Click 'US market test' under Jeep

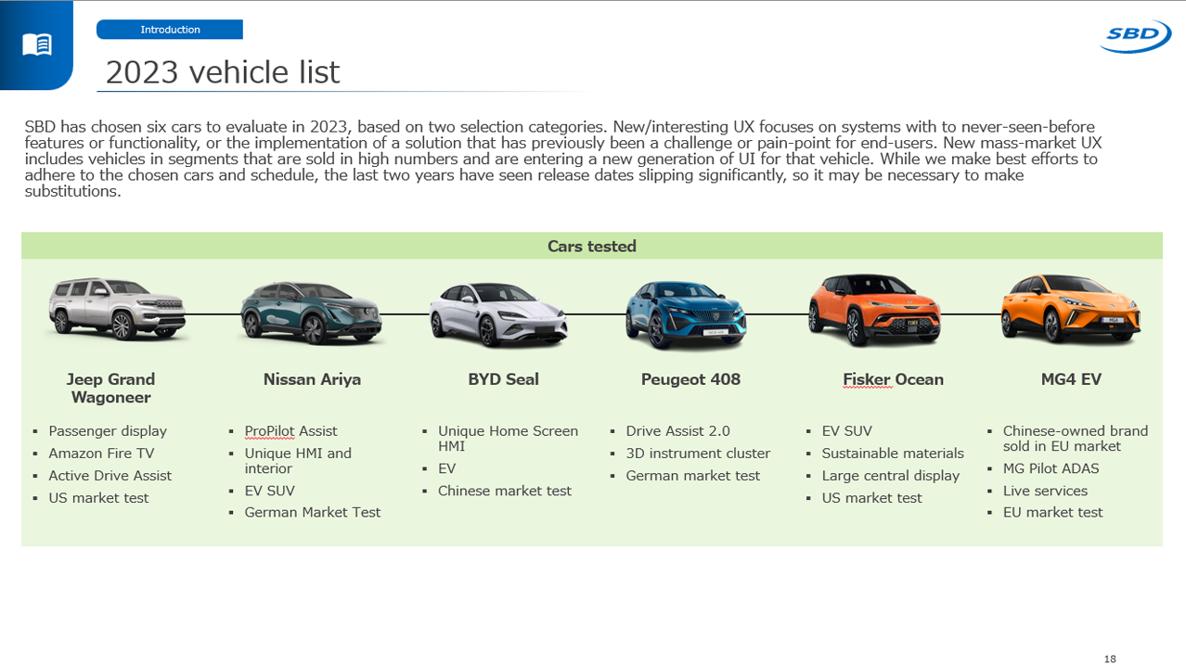point(98,498)
